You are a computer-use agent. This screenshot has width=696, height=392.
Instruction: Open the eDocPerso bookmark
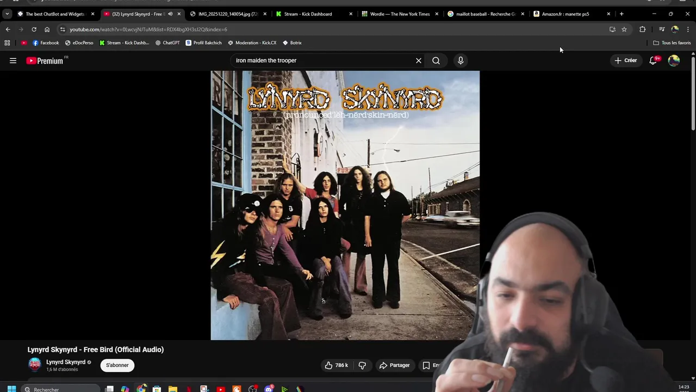tap(79, 42)
